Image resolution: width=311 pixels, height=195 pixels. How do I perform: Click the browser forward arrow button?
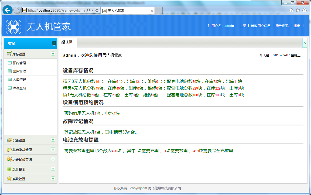coord(17,10)
